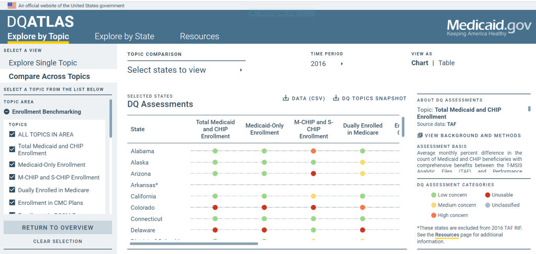
Task: Click Medicaid-Only Enrollment column header
Action: click(264, 129)
